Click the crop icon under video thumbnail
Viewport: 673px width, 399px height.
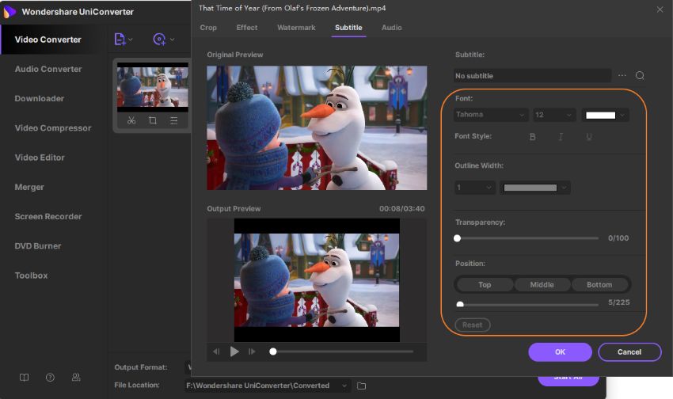152,120
